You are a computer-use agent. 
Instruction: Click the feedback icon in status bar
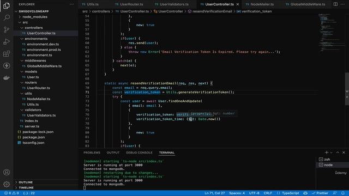(x=335, y=193)
